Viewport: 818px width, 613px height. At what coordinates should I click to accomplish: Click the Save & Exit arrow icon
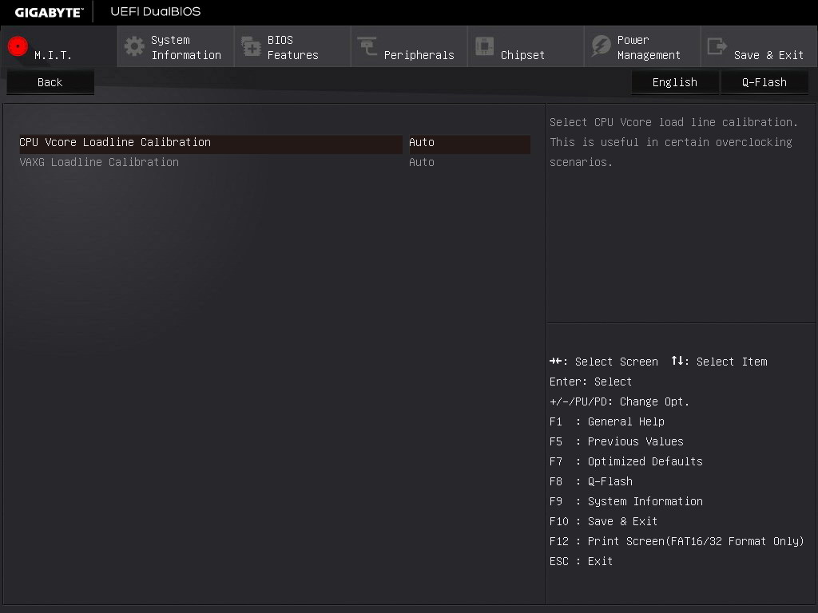coord(717,47)
